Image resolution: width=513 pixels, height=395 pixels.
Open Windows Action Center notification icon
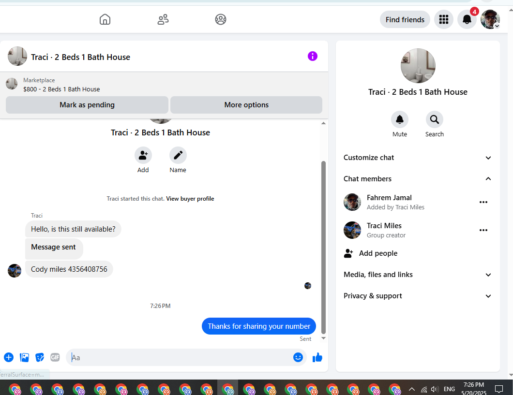[498, 389]
